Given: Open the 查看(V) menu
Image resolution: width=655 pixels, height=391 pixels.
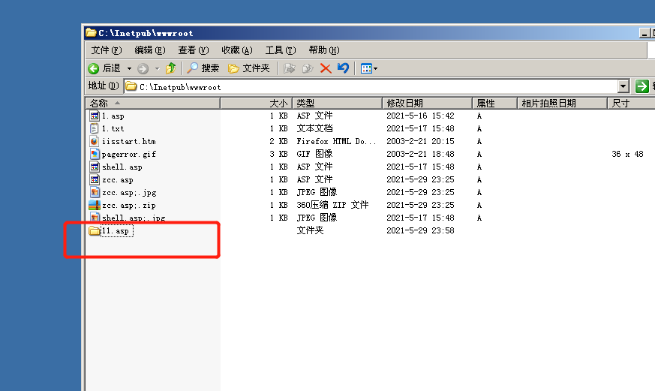Looking at the screenshot, I should click(194, 50).
